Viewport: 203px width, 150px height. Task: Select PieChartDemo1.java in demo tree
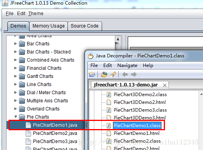(55, 125)
